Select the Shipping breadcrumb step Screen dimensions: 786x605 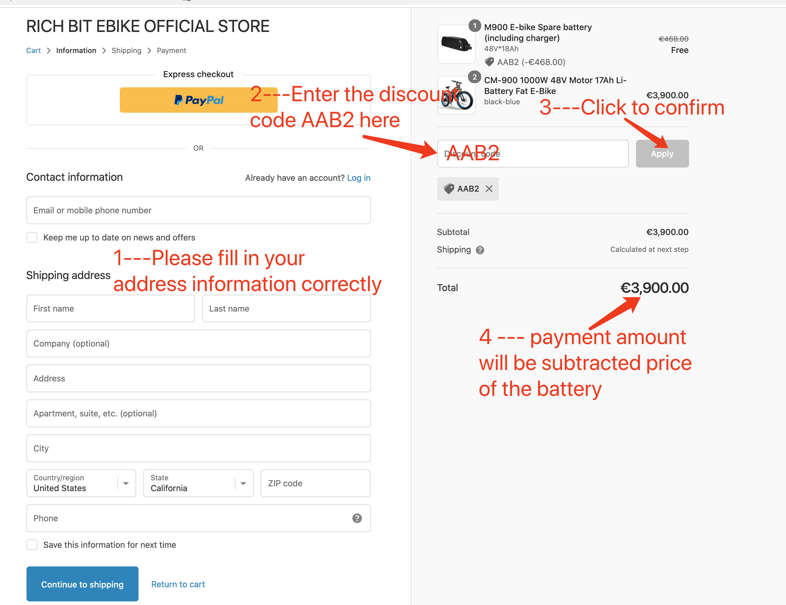[126, 50]
